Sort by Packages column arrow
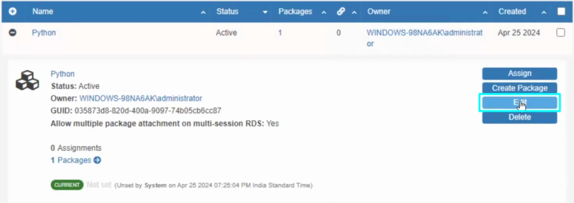 tap(324, 12)
